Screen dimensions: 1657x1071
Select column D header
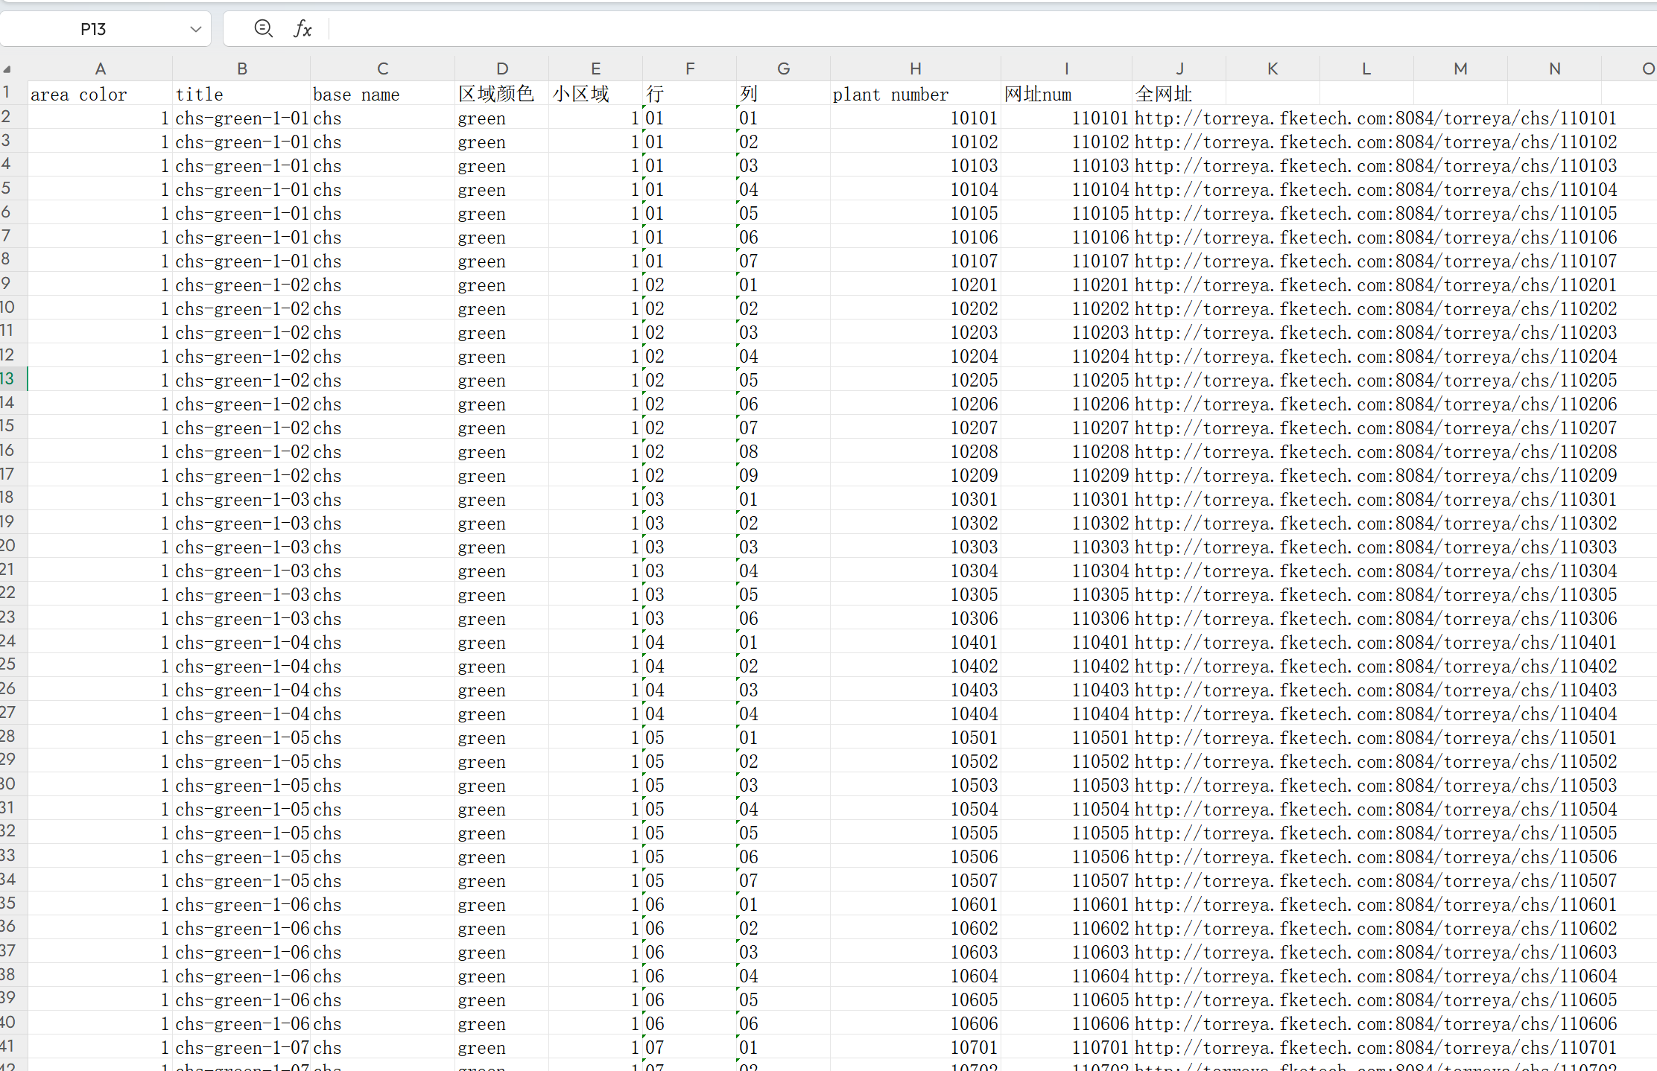click(x=502, y=69)
